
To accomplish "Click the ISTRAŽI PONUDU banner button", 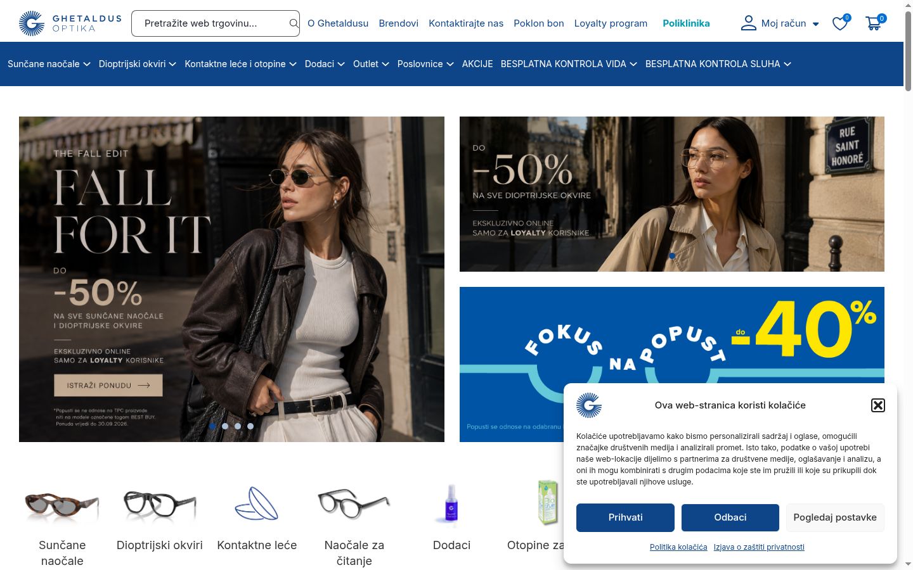I will point(108,385).
